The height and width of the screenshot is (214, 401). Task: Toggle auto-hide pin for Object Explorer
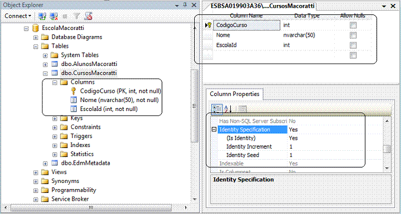click(x=185, y=5)
